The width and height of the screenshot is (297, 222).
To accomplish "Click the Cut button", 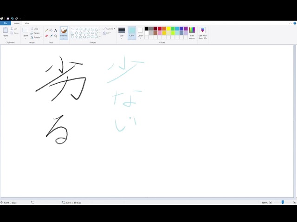I will pos(14,29).
